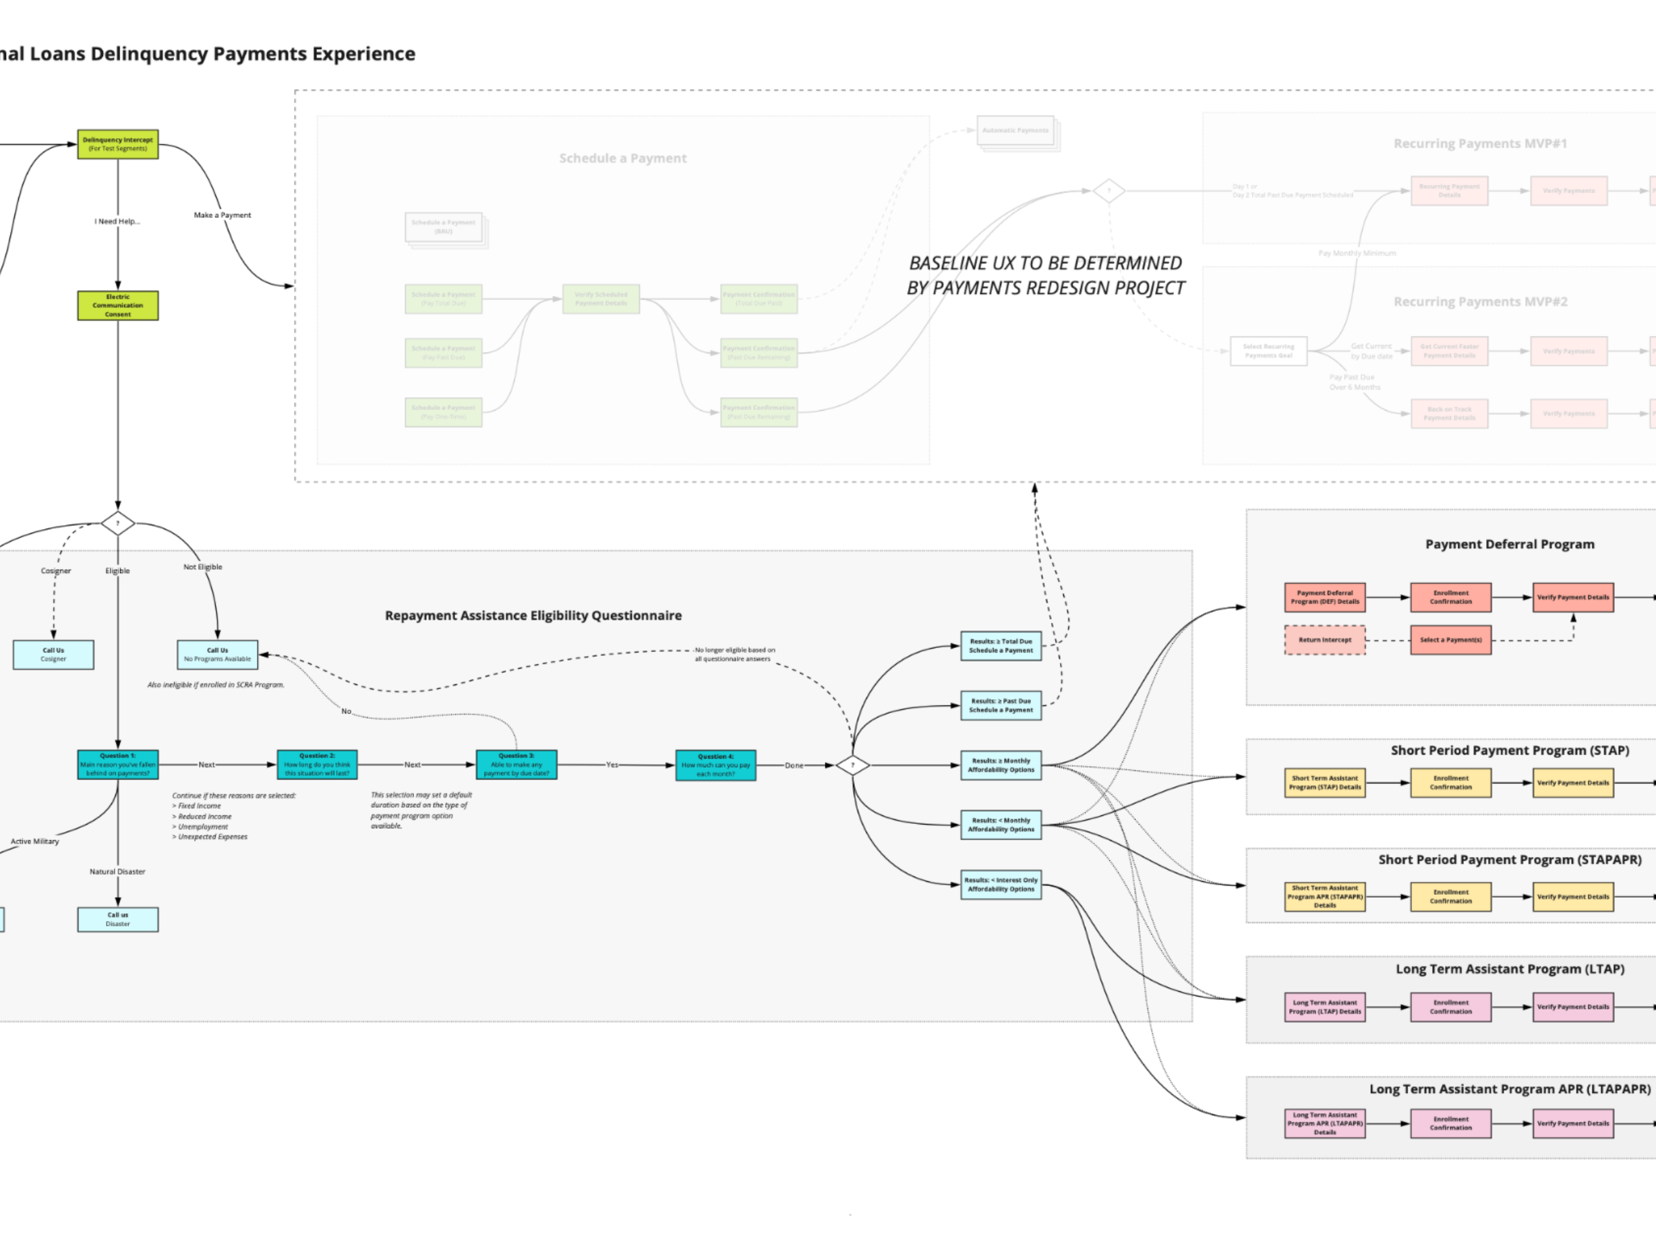Click the Question 1 node
1656x1242 pixels.
[117, 765]
